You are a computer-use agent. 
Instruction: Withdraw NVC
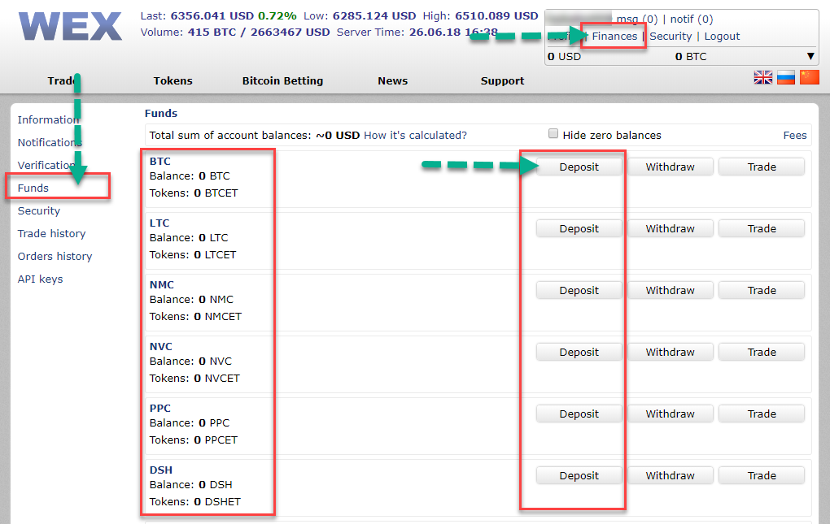coord(671,353)
